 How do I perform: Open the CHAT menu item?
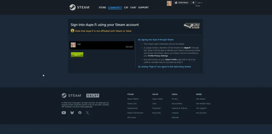point(133,7)
